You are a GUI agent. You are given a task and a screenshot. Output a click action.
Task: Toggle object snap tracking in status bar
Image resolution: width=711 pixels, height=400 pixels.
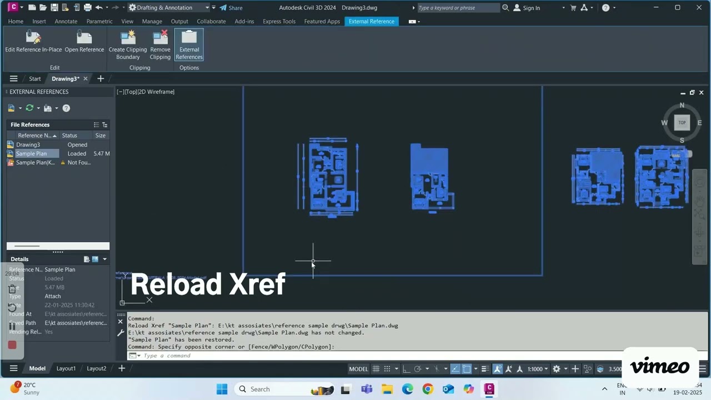click(x=455, y=369)
